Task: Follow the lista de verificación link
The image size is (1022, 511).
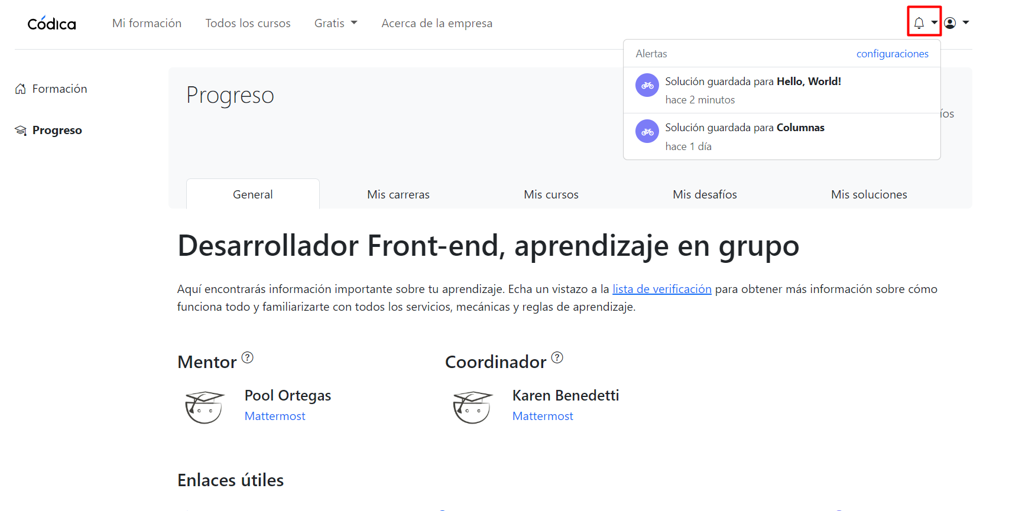Action: click(661, 289)
